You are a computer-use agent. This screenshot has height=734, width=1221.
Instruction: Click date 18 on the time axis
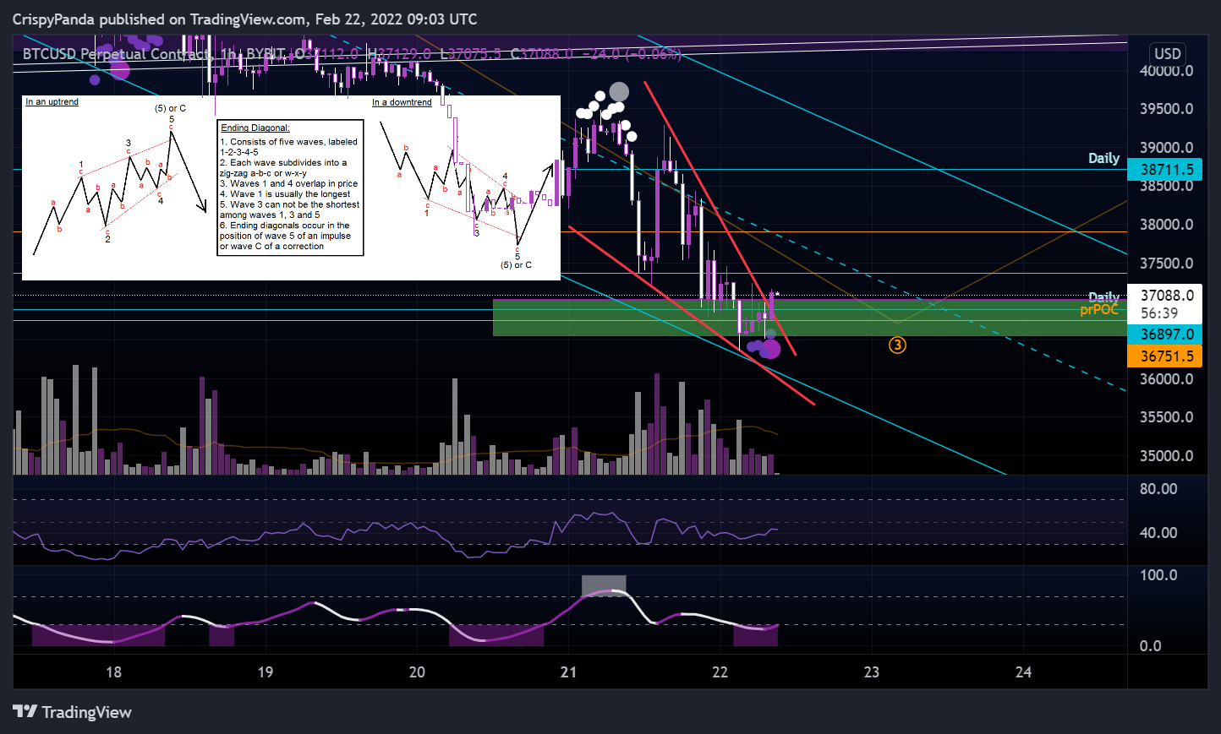(113, 672)
